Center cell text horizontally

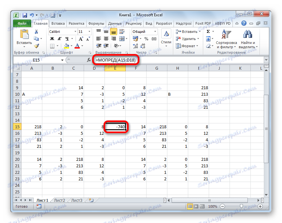tap(106, 39)
